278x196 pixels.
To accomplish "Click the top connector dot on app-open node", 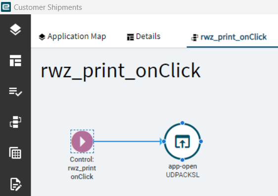I will (x=183, y=123).
